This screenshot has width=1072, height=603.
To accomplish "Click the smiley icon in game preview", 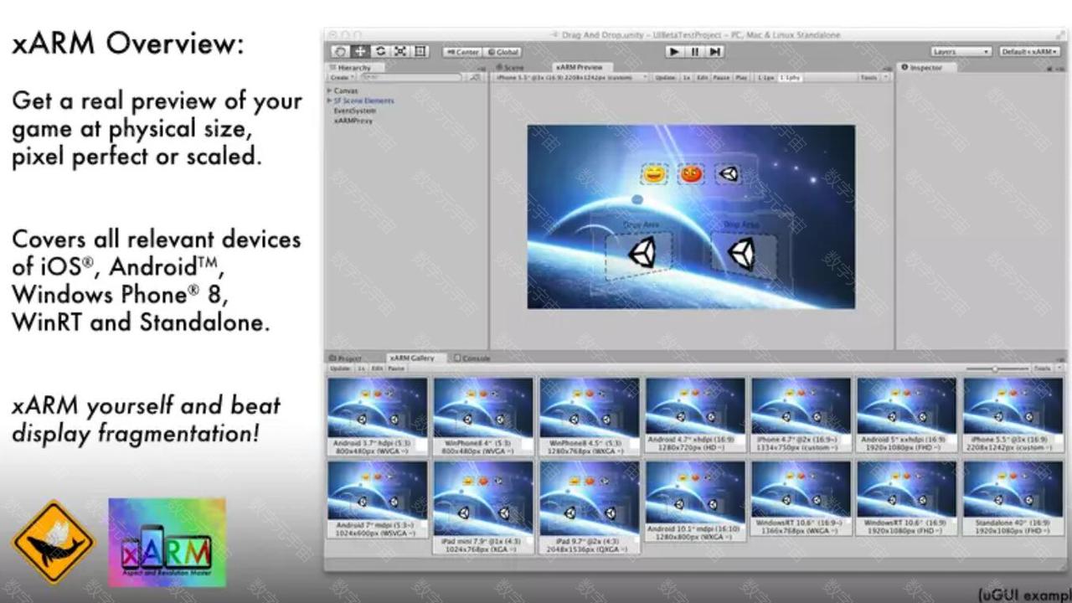I will point(654,174).
